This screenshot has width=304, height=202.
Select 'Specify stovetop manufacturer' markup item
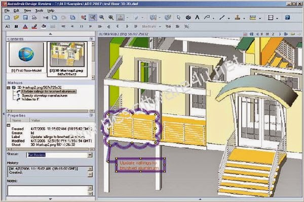(x=45, y=95)
